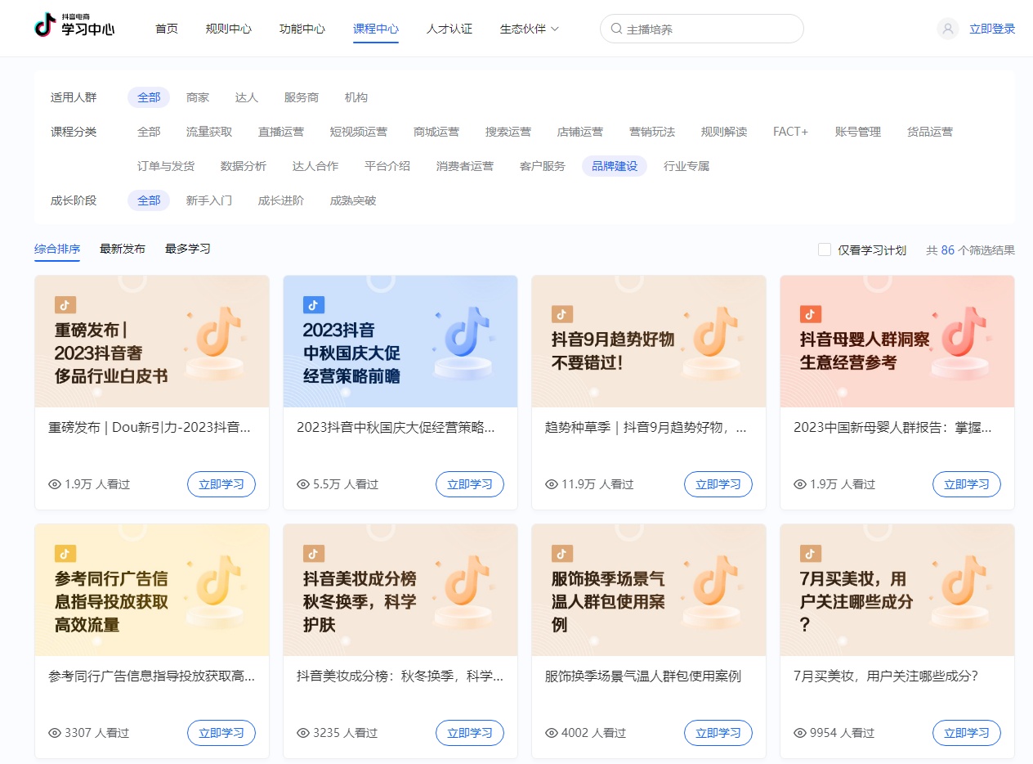Filter courses by 账号管理
The width and height of the screenshot is (1033, 764).
pyautogui.click(x=858, y=132)
